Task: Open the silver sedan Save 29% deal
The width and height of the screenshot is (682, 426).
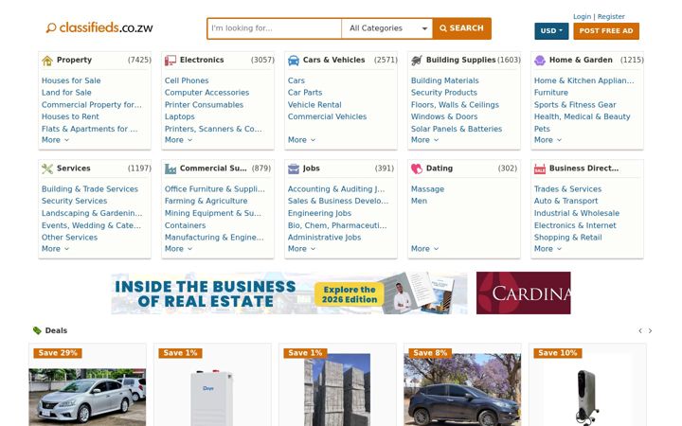Action: point(87,385)
